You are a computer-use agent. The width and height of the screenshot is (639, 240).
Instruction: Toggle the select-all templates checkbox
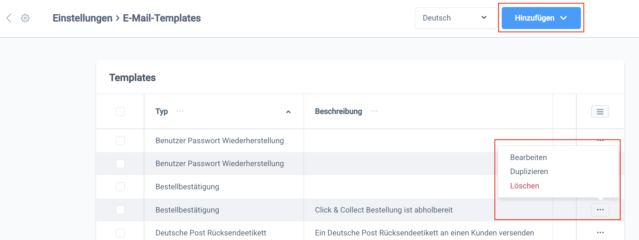pos(120,112)
